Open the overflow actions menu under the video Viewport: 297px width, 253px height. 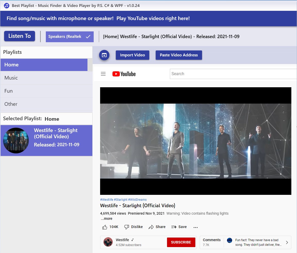point(196,227)
